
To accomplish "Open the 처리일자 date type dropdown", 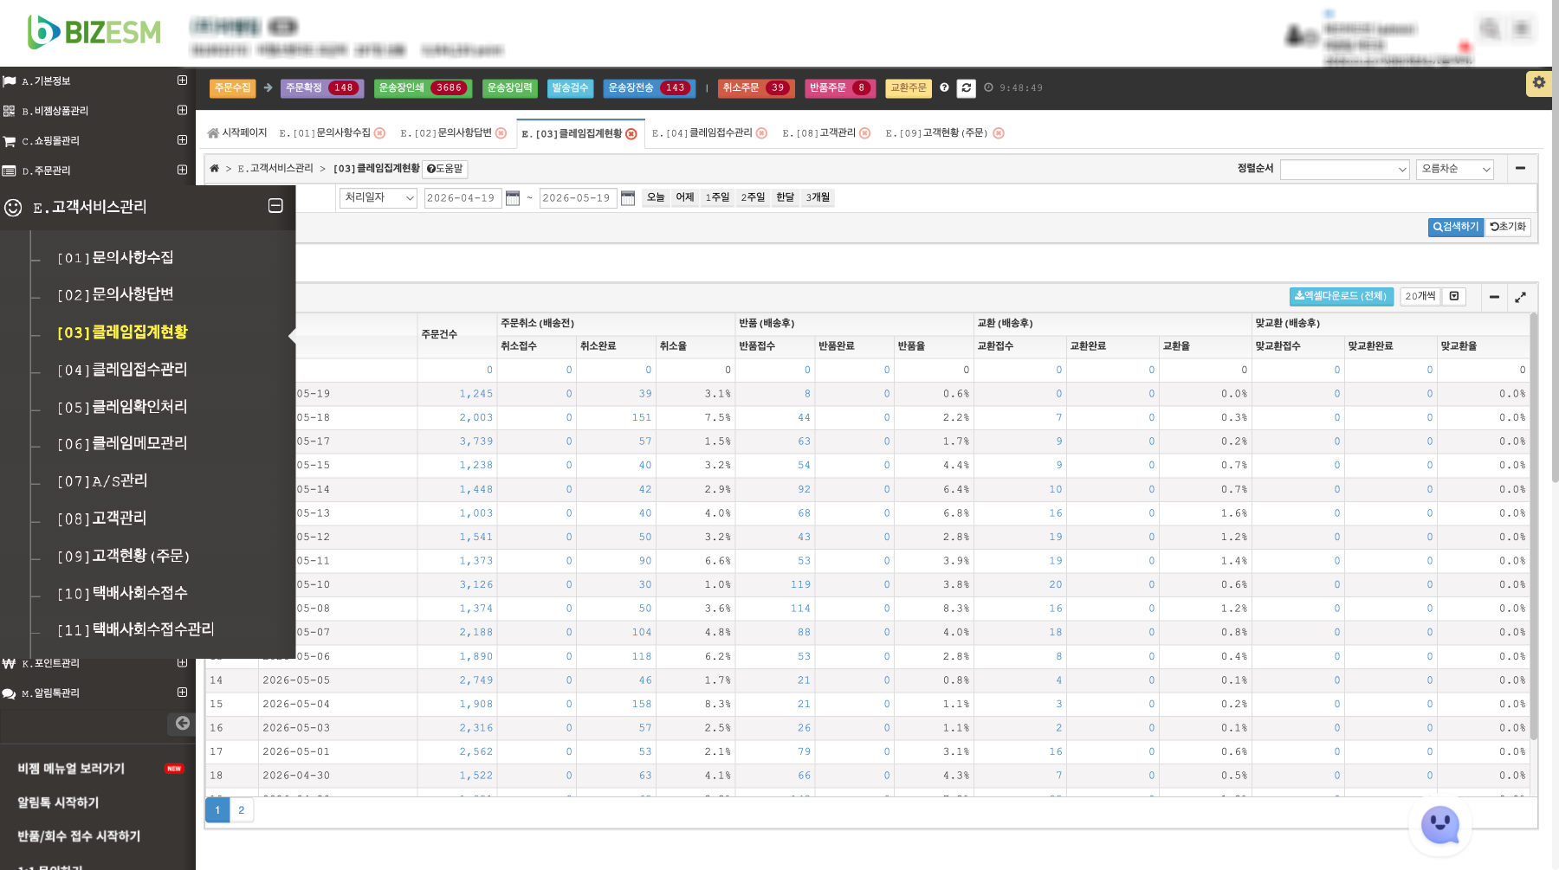I will pyautogui.click(x=378, y=198).
